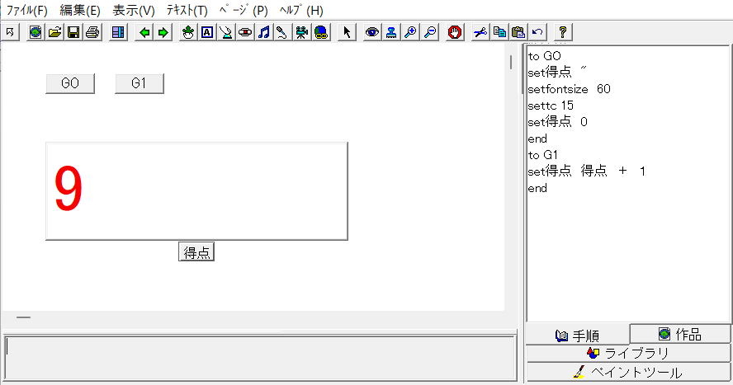This screenshot has width=733, height=385.
Task: Open a project with the folder icon
Action: (x=54, y=32)
